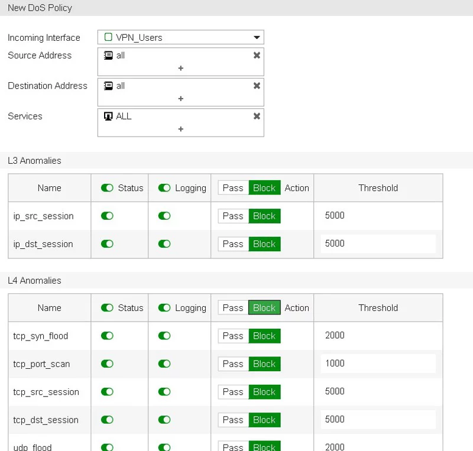Edit ip_src_session threshold value
Viewport: 473px width, 451px height.
[x=378, y=216]
